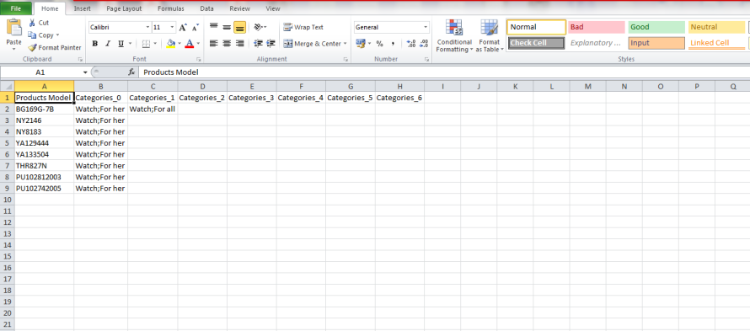The height and width of the screenshot is (331, 750).
Task: Click the Format Painter icon
Action: click(x=32, y=48)
